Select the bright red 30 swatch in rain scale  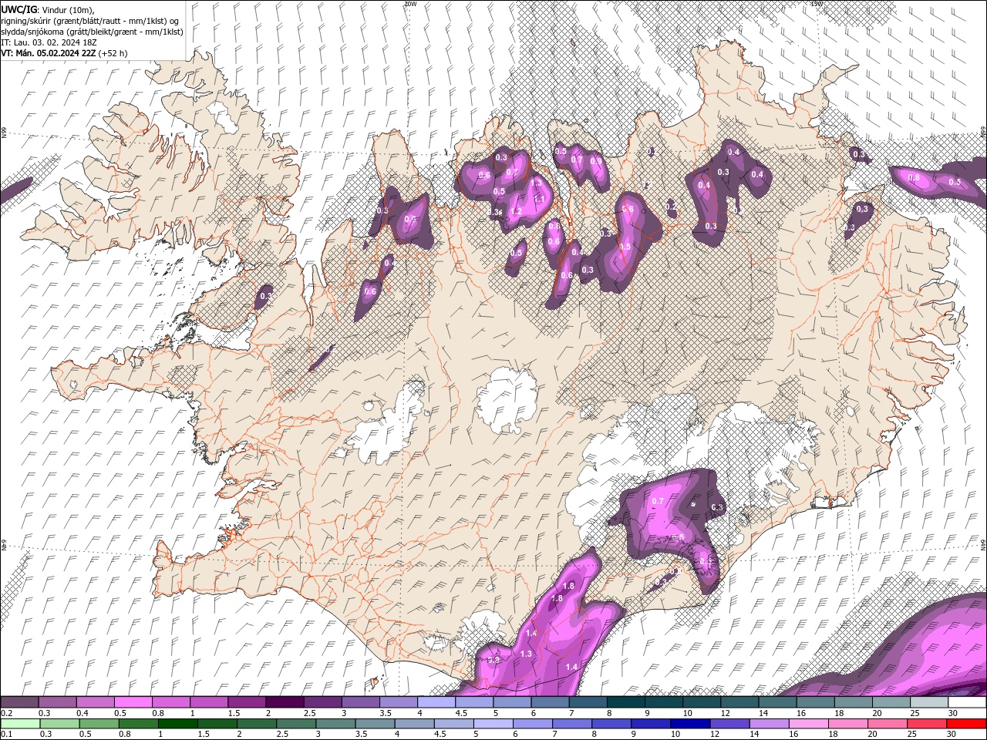click(967, 724)
